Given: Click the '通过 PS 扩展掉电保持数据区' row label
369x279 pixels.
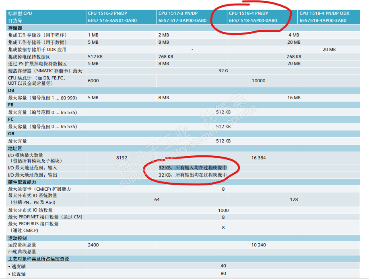Looking at the screenshot, I should pos(37,64).
